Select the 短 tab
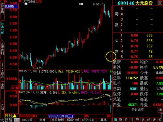163x122 pixels. point(160,120)
